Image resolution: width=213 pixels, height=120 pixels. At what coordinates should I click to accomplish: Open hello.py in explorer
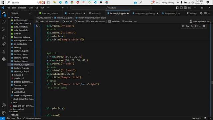(17, 47)
